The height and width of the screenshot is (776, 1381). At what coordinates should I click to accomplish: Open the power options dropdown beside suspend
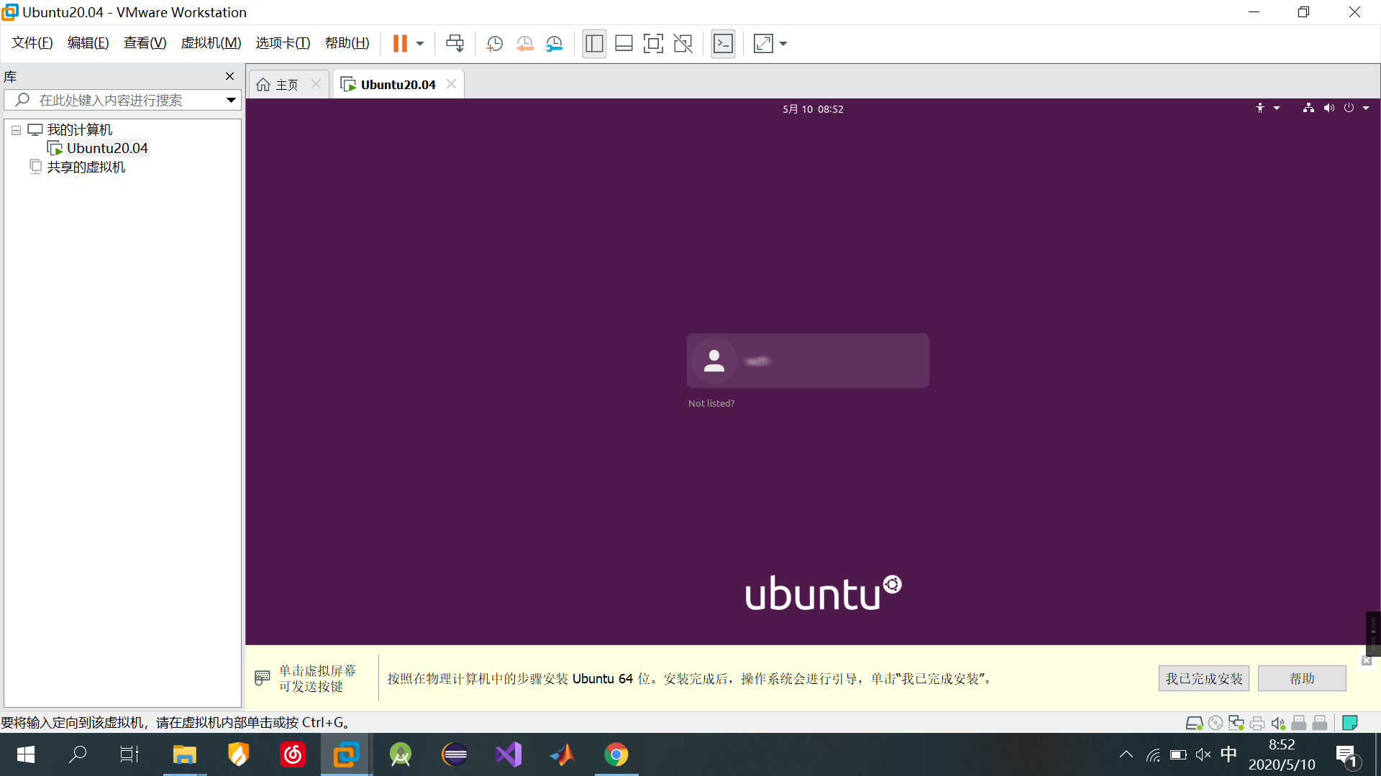[420, 43]
